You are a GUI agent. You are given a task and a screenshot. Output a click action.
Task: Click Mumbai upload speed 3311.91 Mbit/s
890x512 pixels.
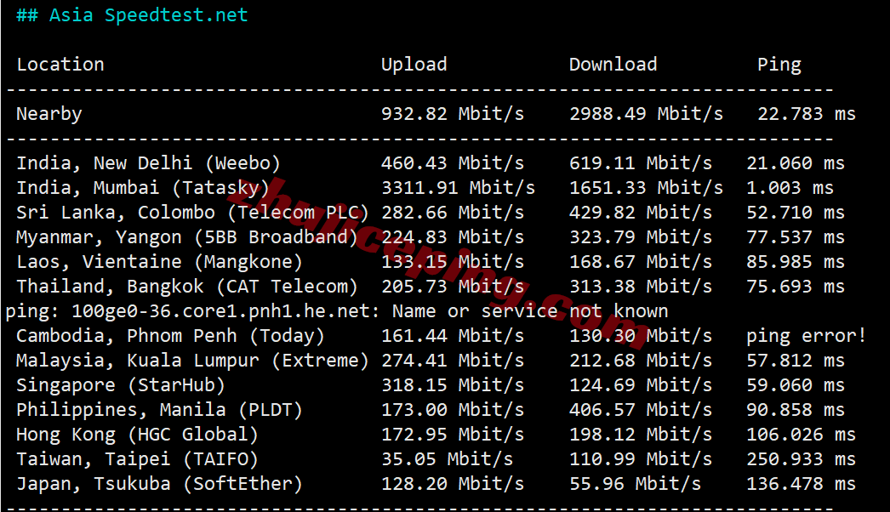(x=458, y=188)
